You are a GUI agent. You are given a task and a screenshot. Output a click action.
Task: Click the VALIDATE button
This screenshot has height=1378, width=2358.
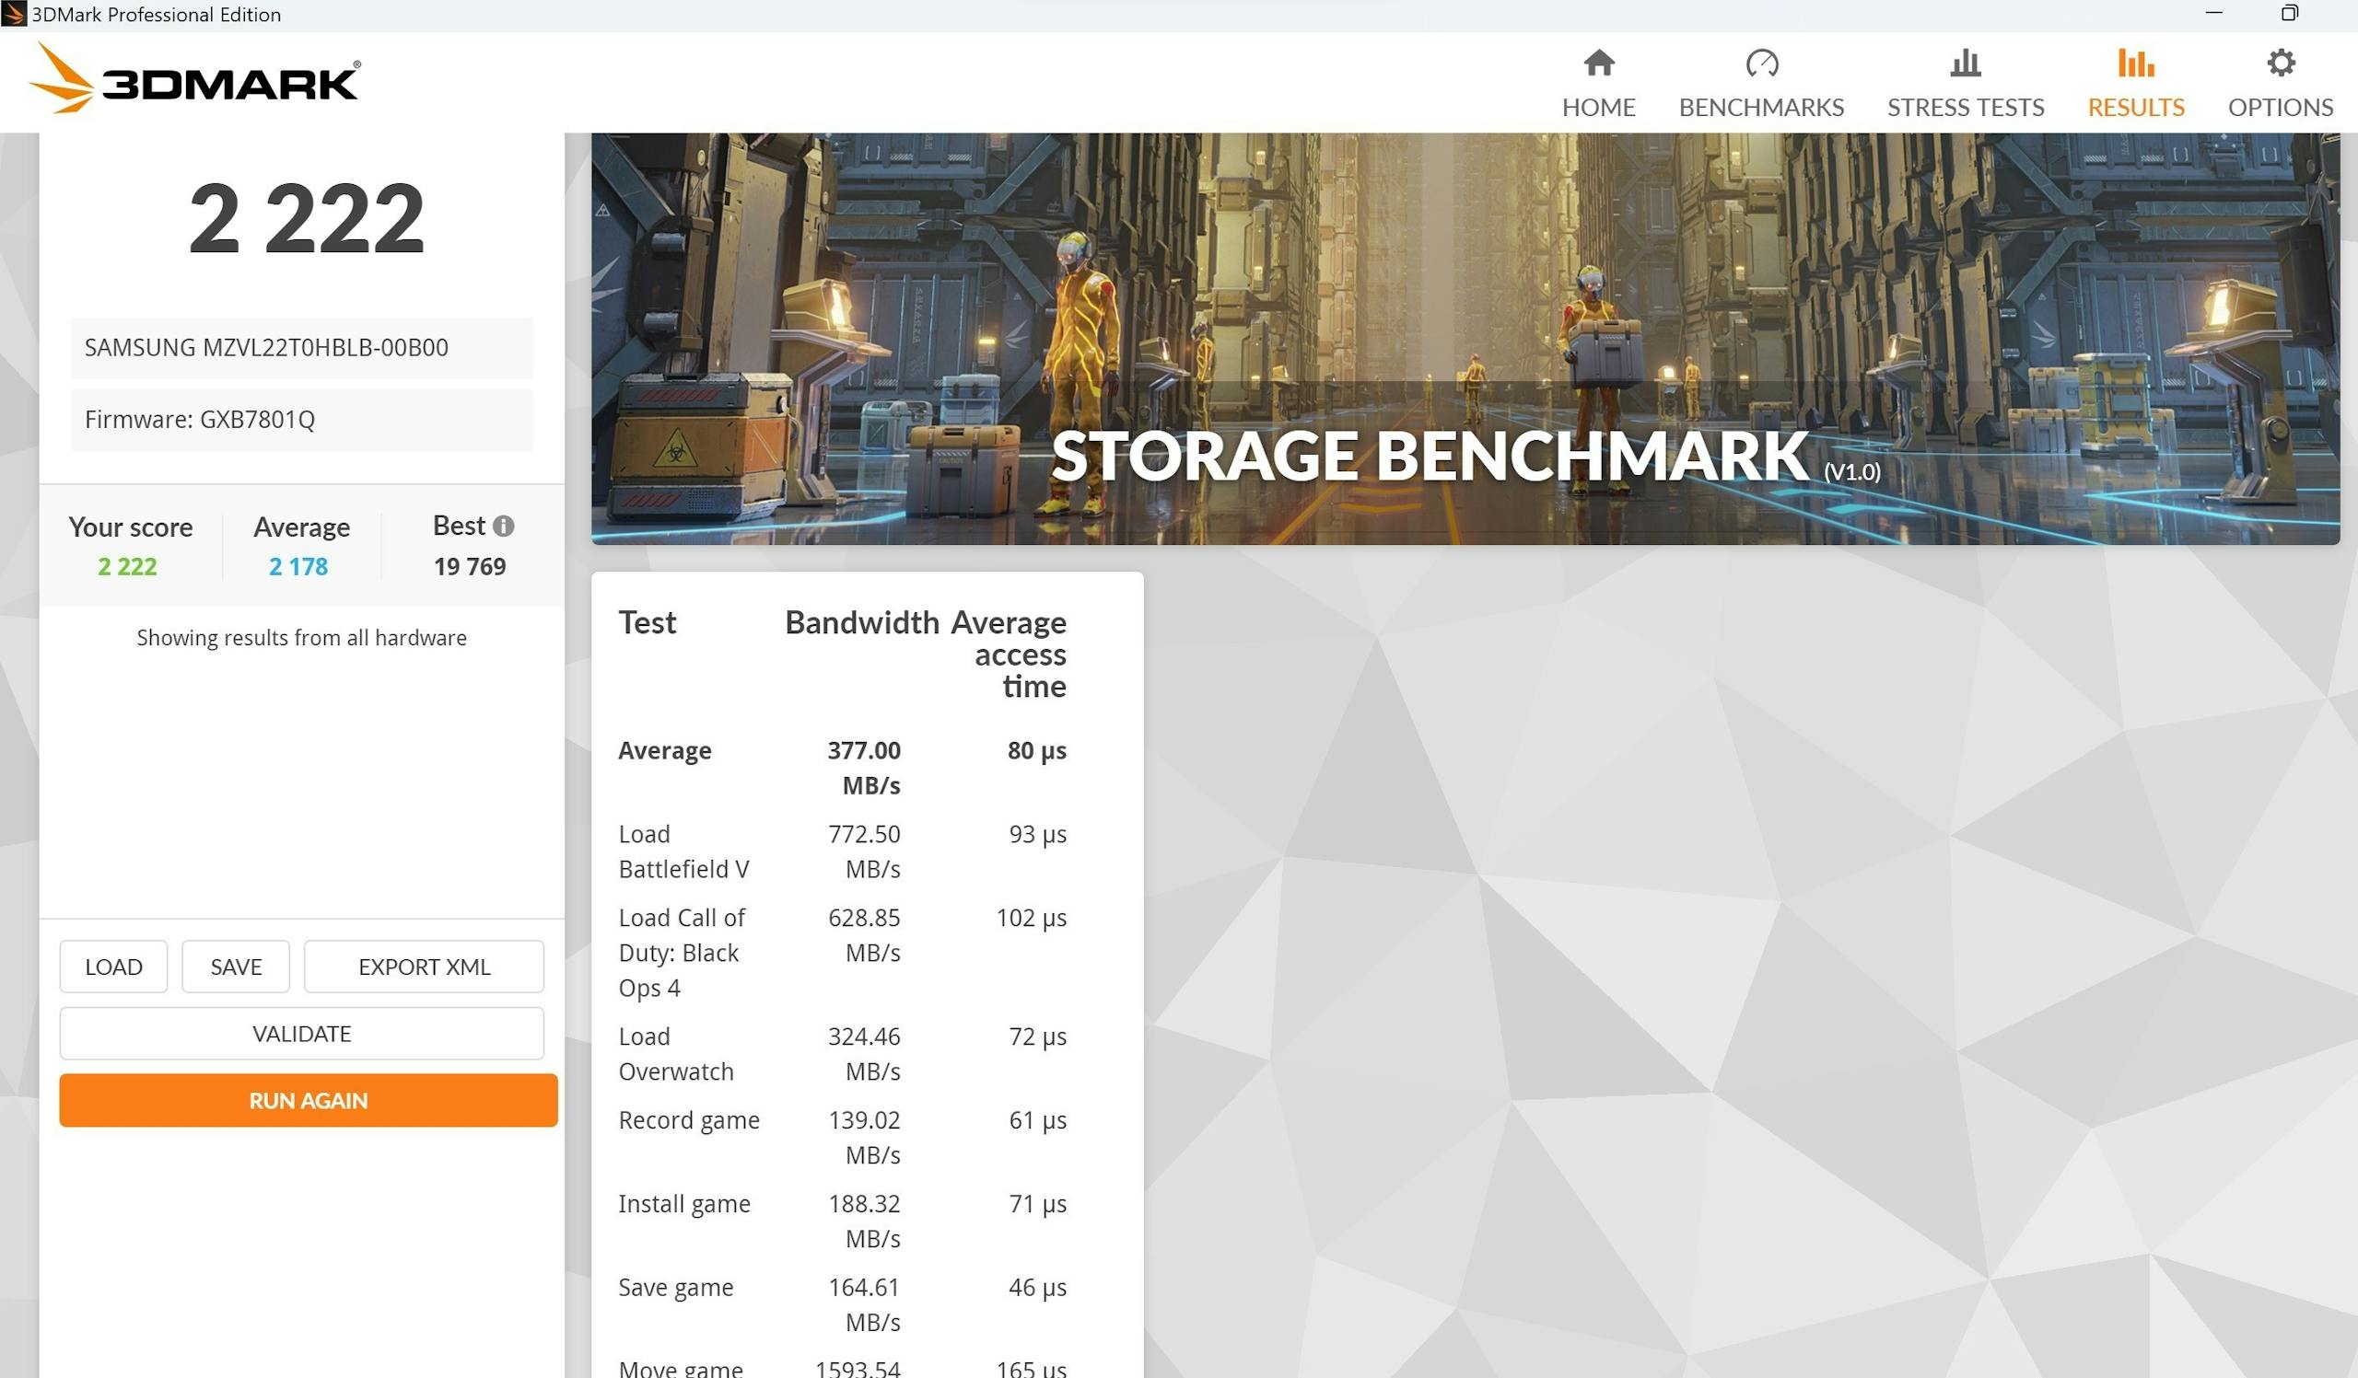coord(301,1034)
